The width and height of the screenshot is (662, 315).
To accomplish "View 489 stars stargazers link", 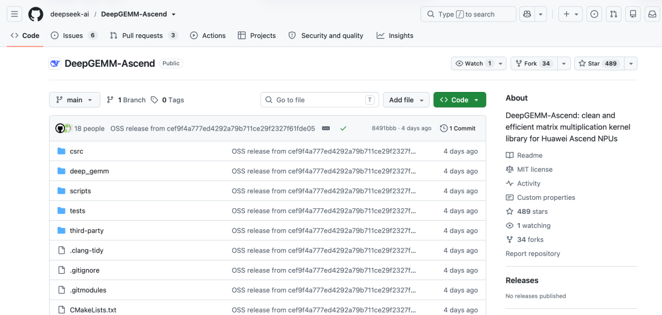I will tap(527, 211).
